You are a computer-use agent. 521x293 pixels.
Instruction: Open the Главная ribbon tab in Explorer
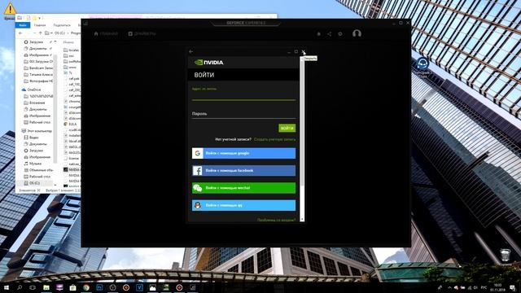click(40, 25)
